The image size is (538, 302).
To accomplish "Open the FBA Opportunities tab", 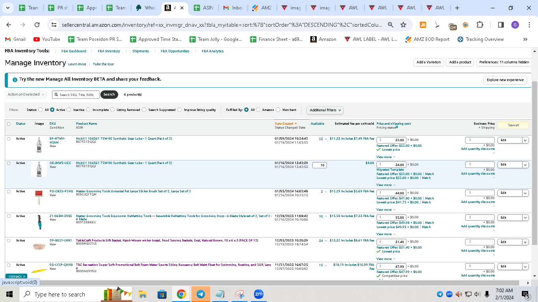I will 175,51.
